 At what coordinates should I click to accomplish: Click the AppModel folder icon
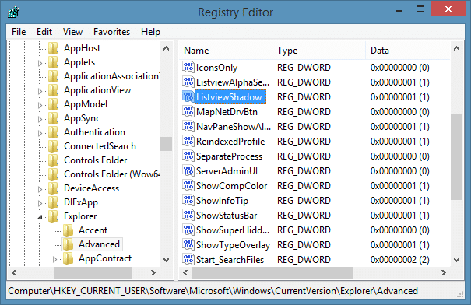point(54,104)
